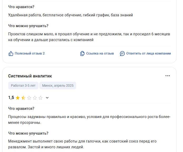This screenshot has width=183, height=152.
Task: Click the third empty rating star
Action: (x=29, y=98)
